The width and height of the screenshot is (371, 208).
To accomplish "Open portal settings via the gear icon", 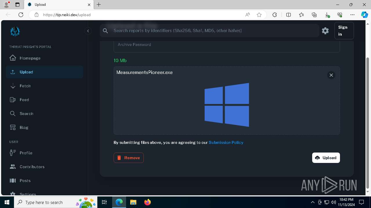I will coord(325,31).
